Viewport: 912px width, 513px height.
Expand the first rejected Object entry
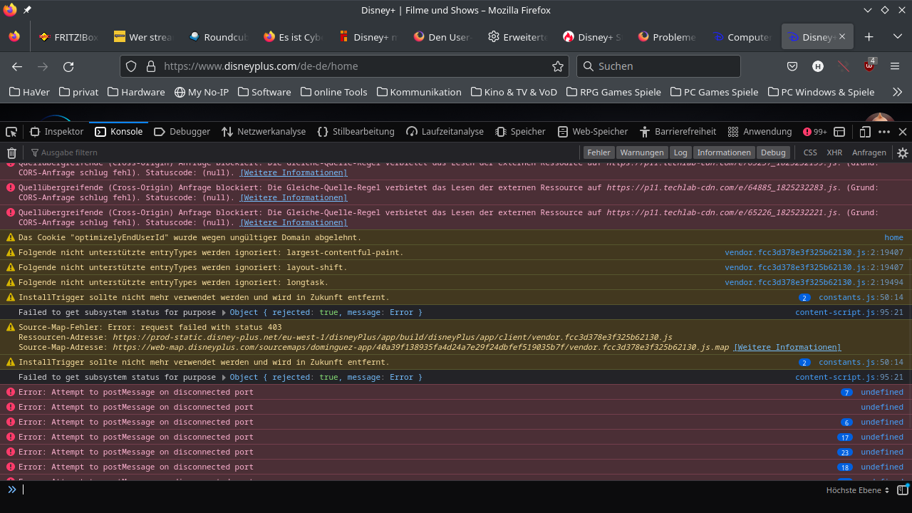coord(224,313)
